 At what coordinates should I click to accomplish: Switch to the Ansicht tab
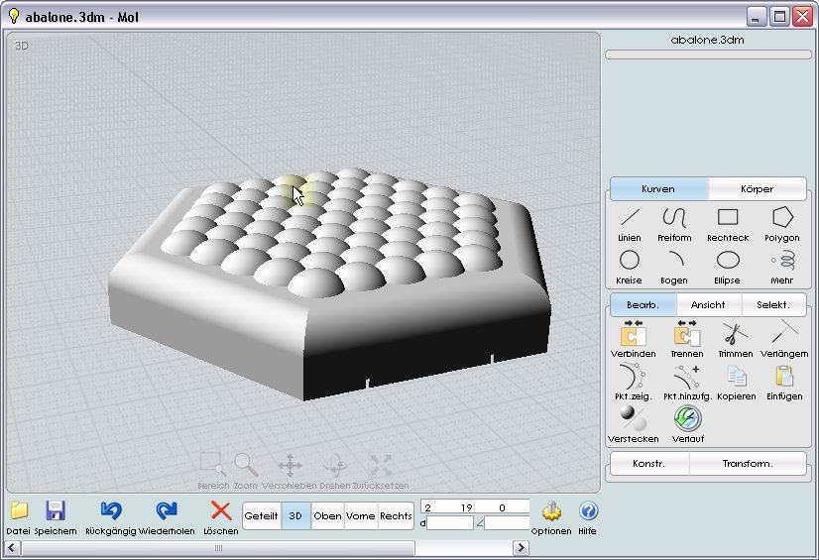tap(708, 305)
